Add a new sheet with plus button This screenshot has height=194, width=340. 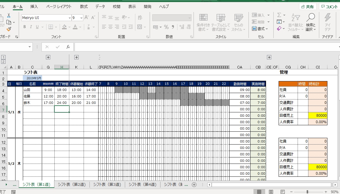point(194,185)
